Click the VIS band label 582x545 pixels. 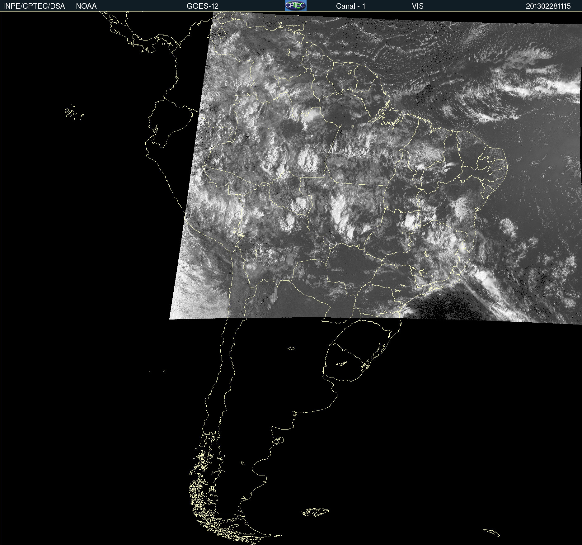click(x=418, y=6)
